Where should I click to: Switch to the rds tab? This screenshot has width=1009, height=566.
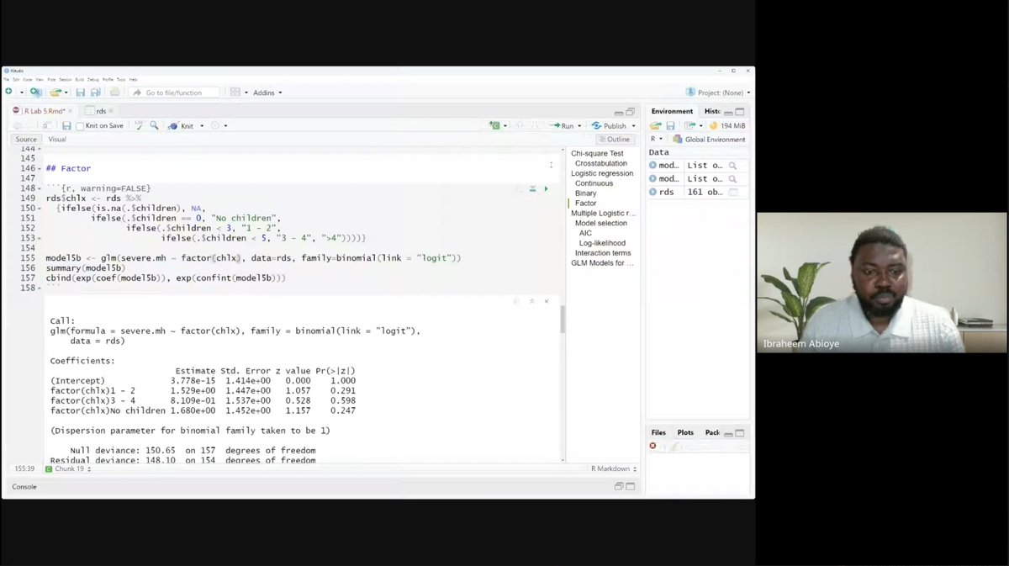click(100, 111)
